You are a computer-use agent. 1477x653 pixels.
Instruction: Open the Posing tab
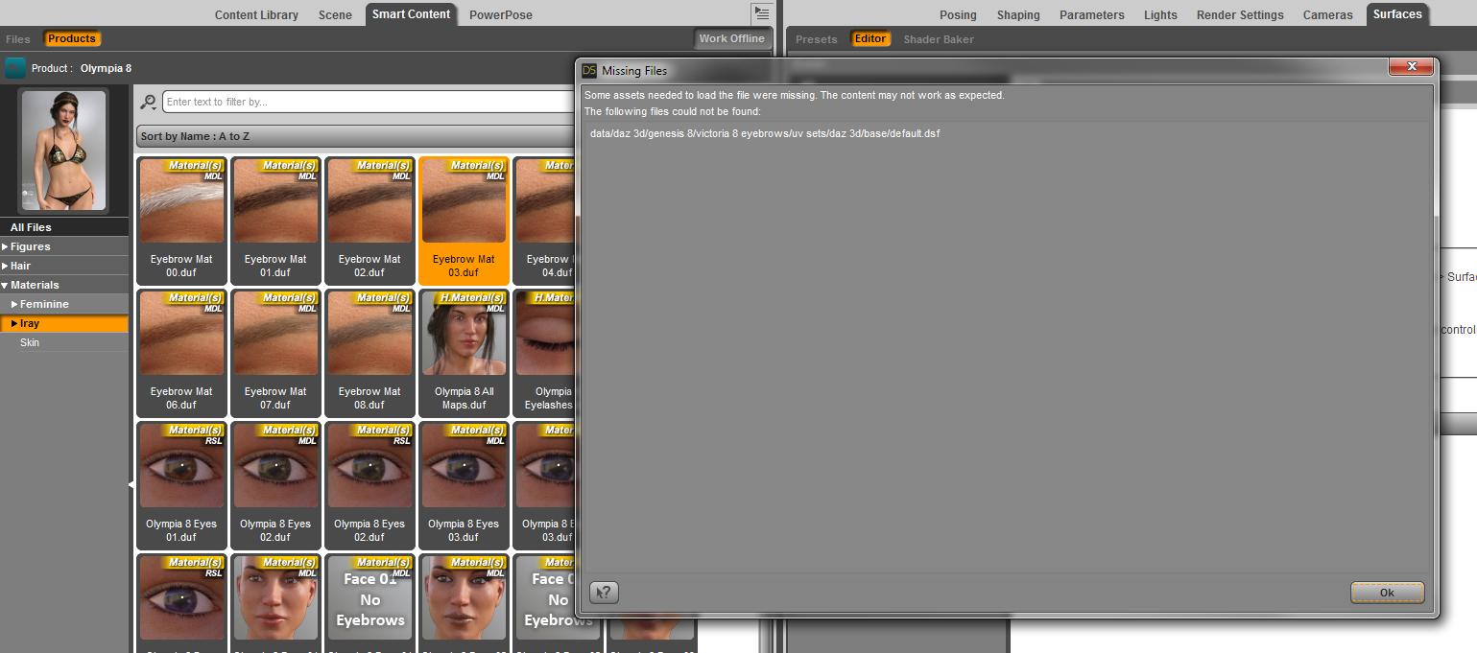[958, 14]
